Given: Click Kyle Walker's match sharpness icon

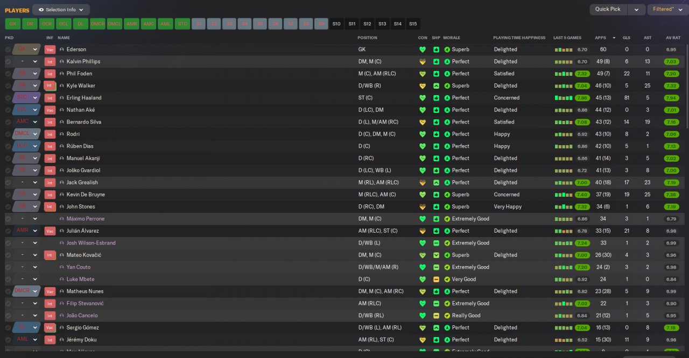Looking at the screenshot, I should tap(436, 85).
